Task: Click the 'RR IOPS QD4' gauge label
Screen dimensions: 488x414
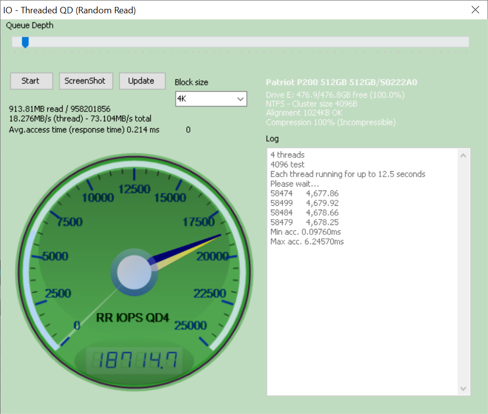Action: pyautogui.click(x=132, y=318)
